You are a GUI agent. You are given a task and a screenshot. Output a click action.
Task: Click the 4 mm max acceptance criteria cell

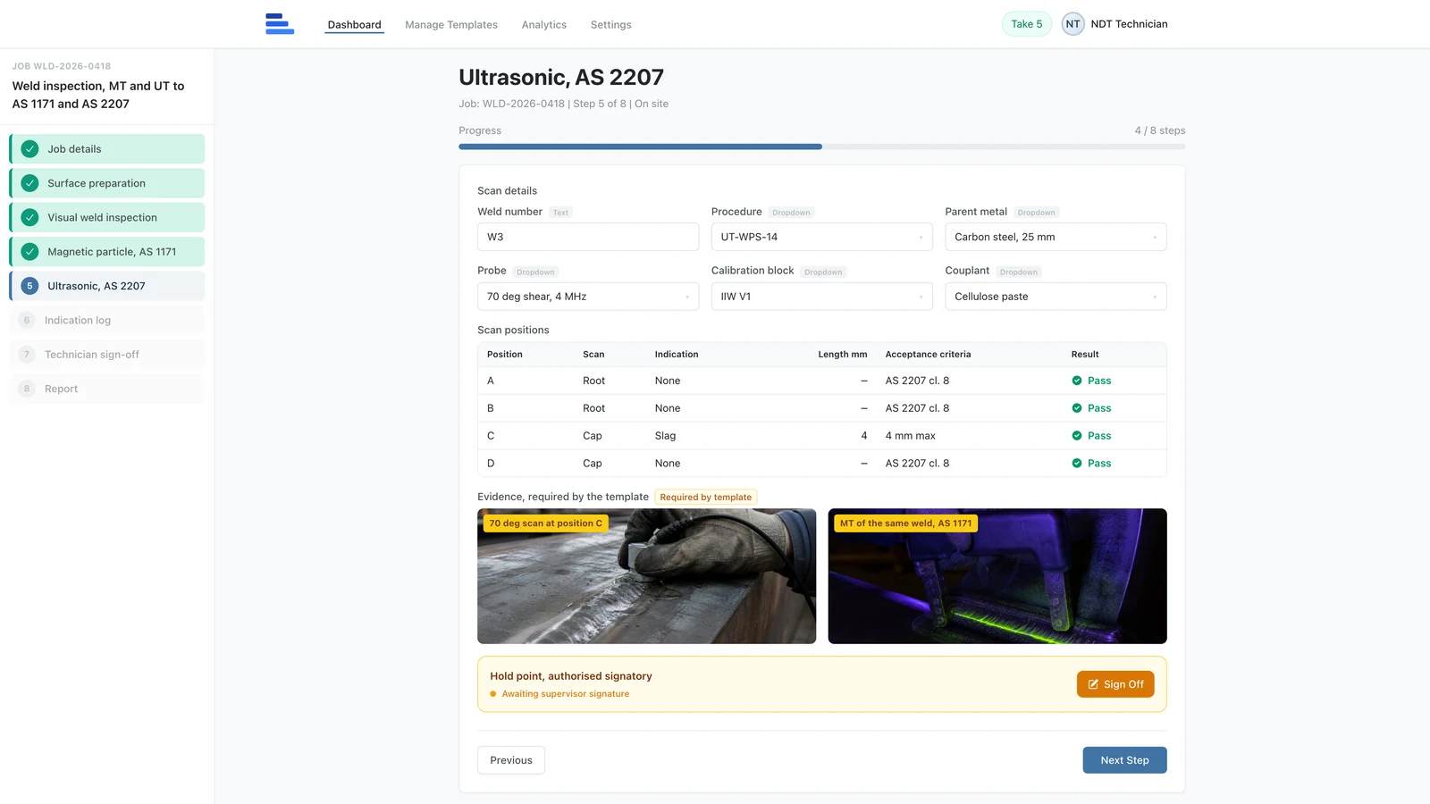point(910,436)
